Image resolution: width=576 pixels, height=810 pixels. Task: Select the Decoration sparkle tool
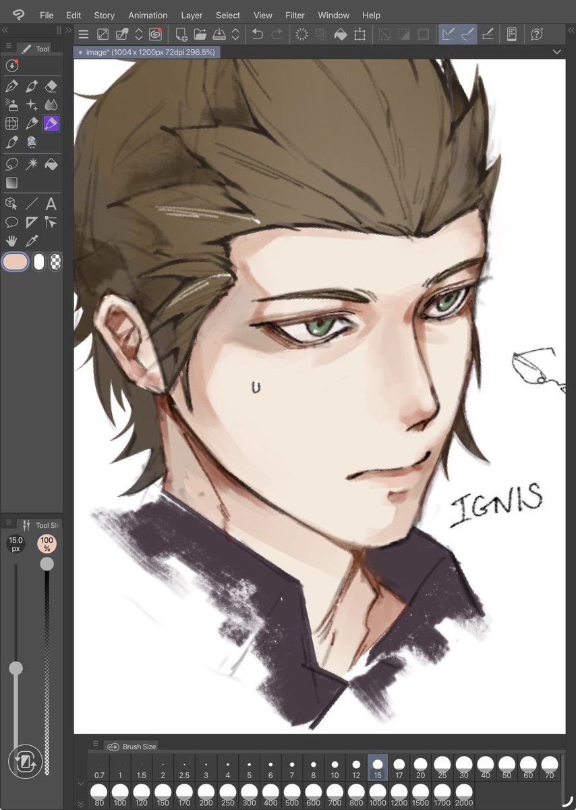point(32,105)
